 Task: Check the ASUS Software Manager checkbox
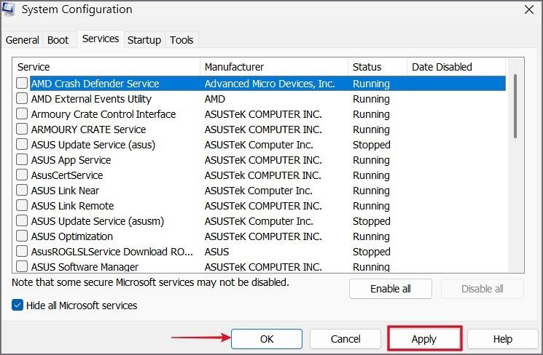(x=22, y=266)
